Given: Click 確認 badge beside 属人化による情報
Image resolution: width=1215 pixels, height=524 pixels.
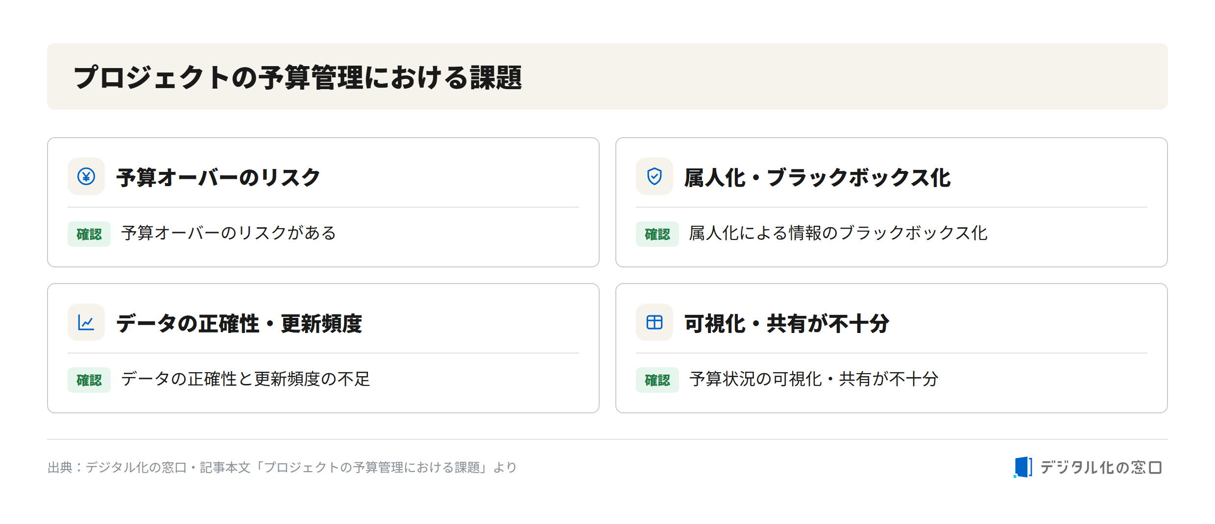Looking at the screenshot, I should (x=657, y=234).
